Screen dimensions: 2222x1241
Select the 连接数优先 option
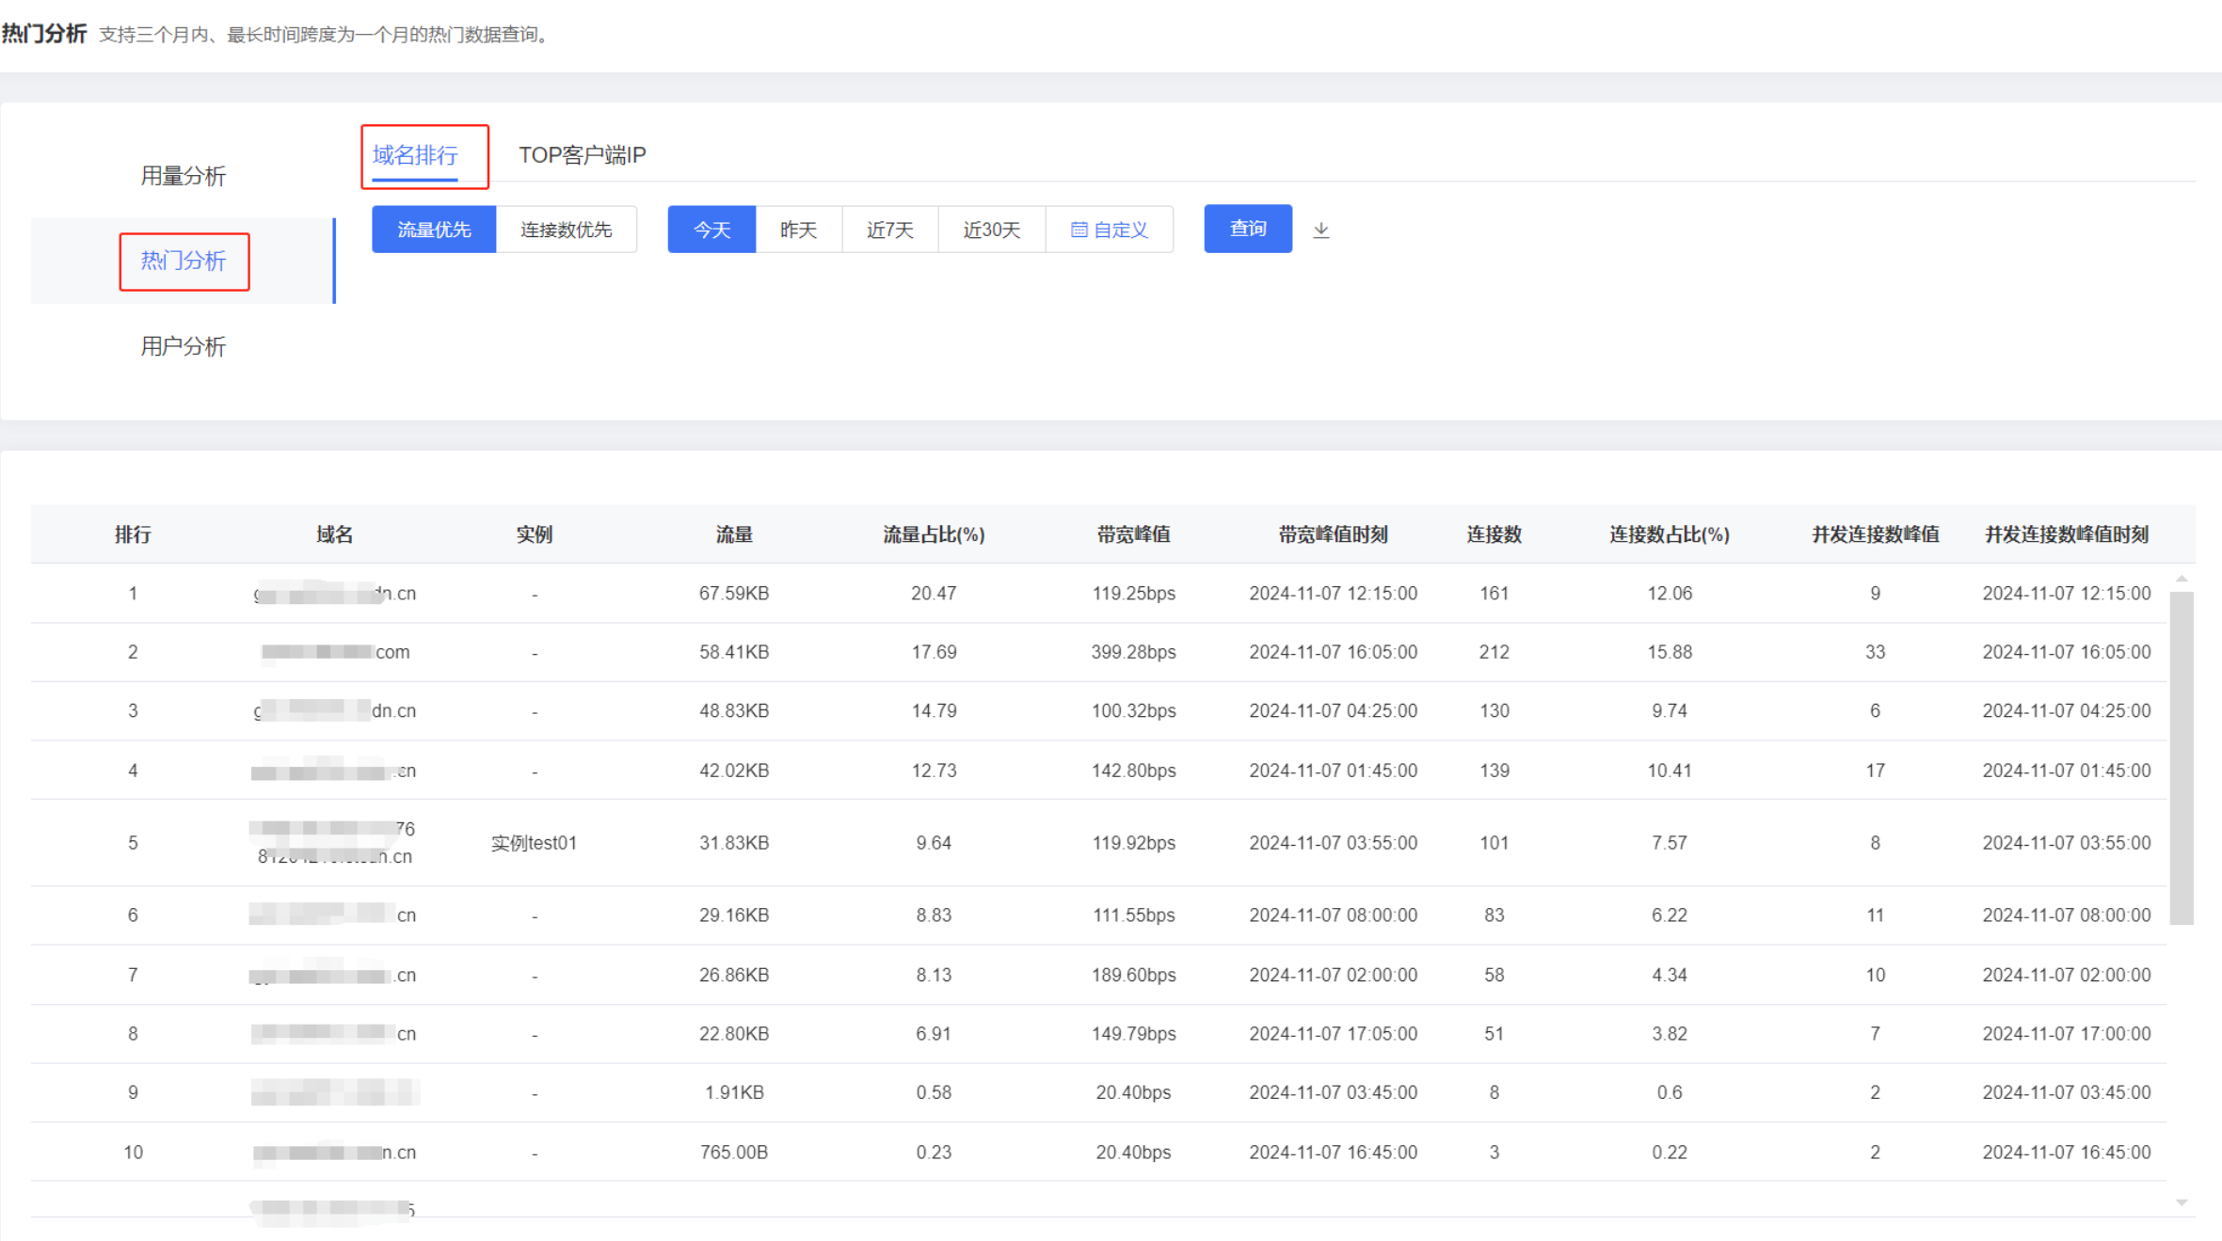567,230
